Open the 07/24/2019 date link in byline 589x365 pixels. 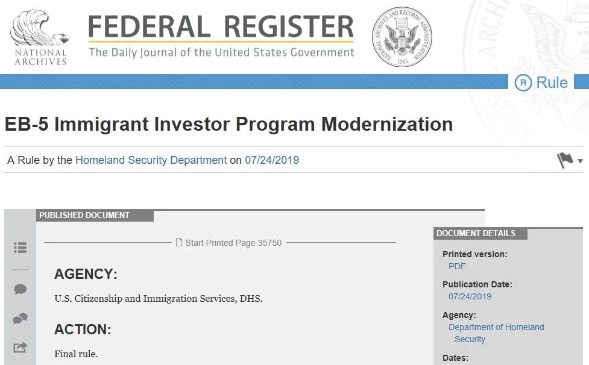pyautogui.click(x=272, y=160)
